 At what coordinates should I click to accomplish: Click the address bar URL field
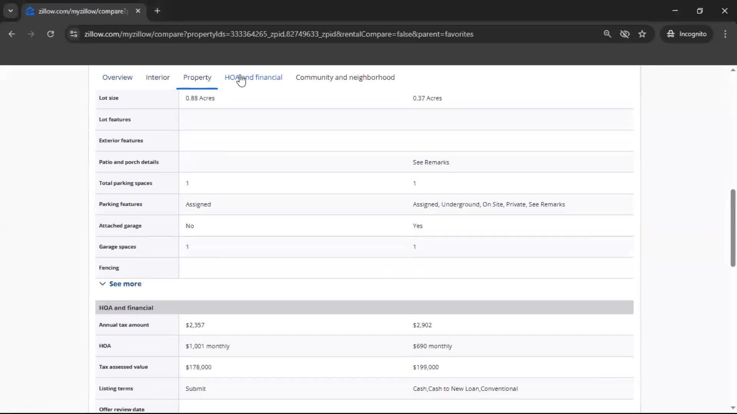(x=279, y=34)
